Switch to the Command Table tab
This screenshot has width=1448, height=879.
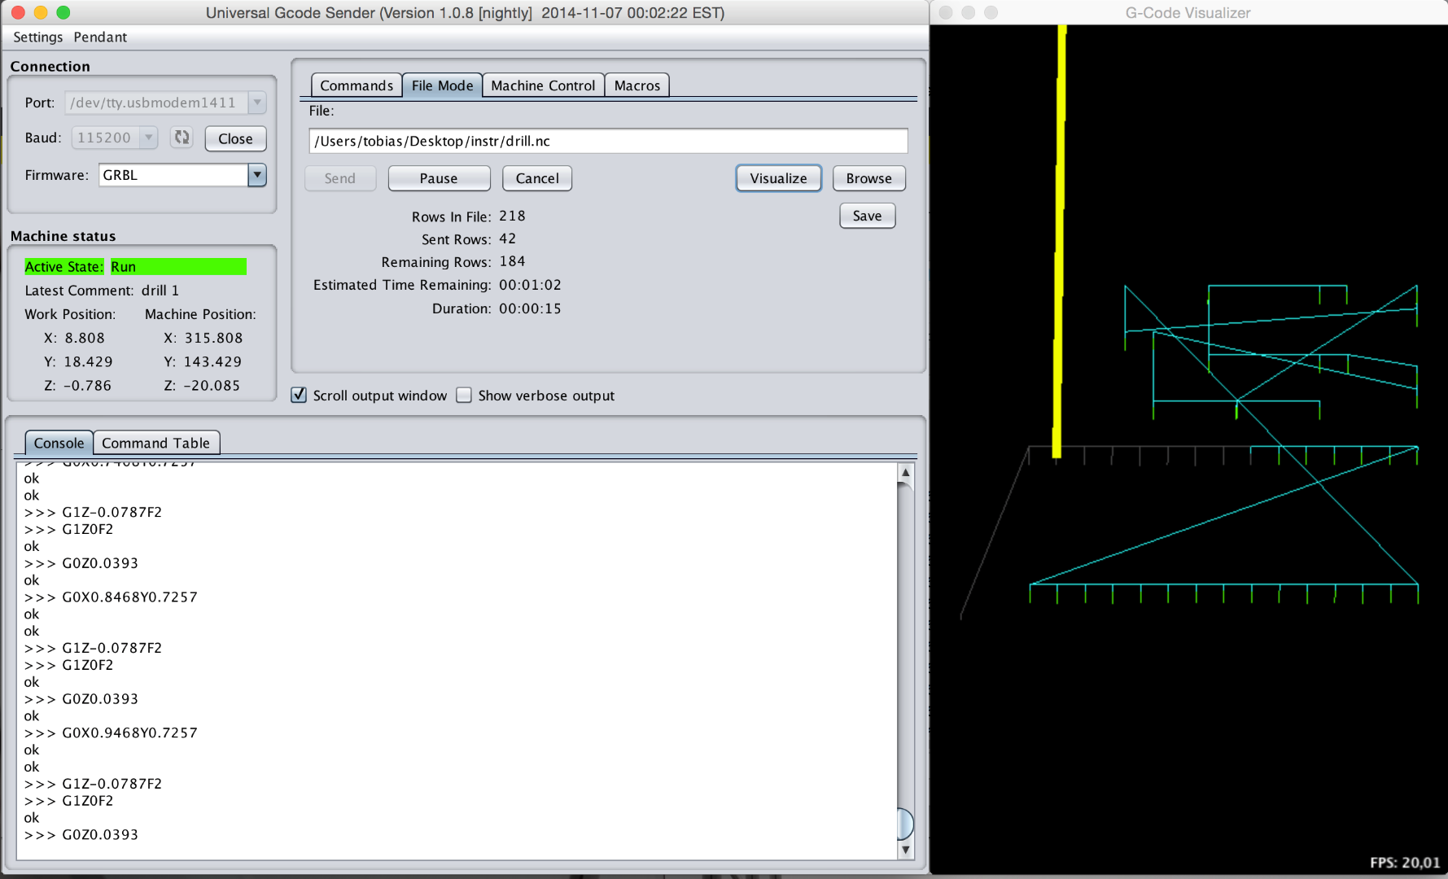click(x=156, y=443)
